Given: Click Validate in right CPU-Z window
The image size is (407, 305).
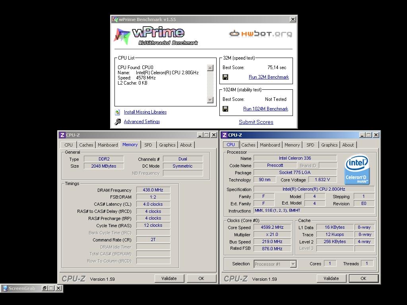Looking at the screenshot, I should 331,278.
